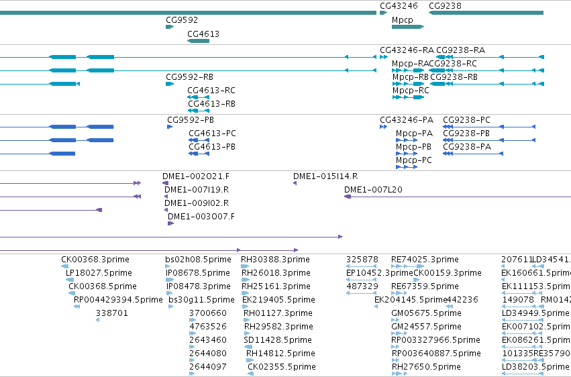
Task: Select BAC end DME1-009I02.R
Action: point(197,203)
